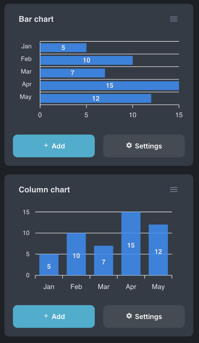Open the Bar chart hamburger menu
This screenshot has height=343, width=199.
point(174,19)
